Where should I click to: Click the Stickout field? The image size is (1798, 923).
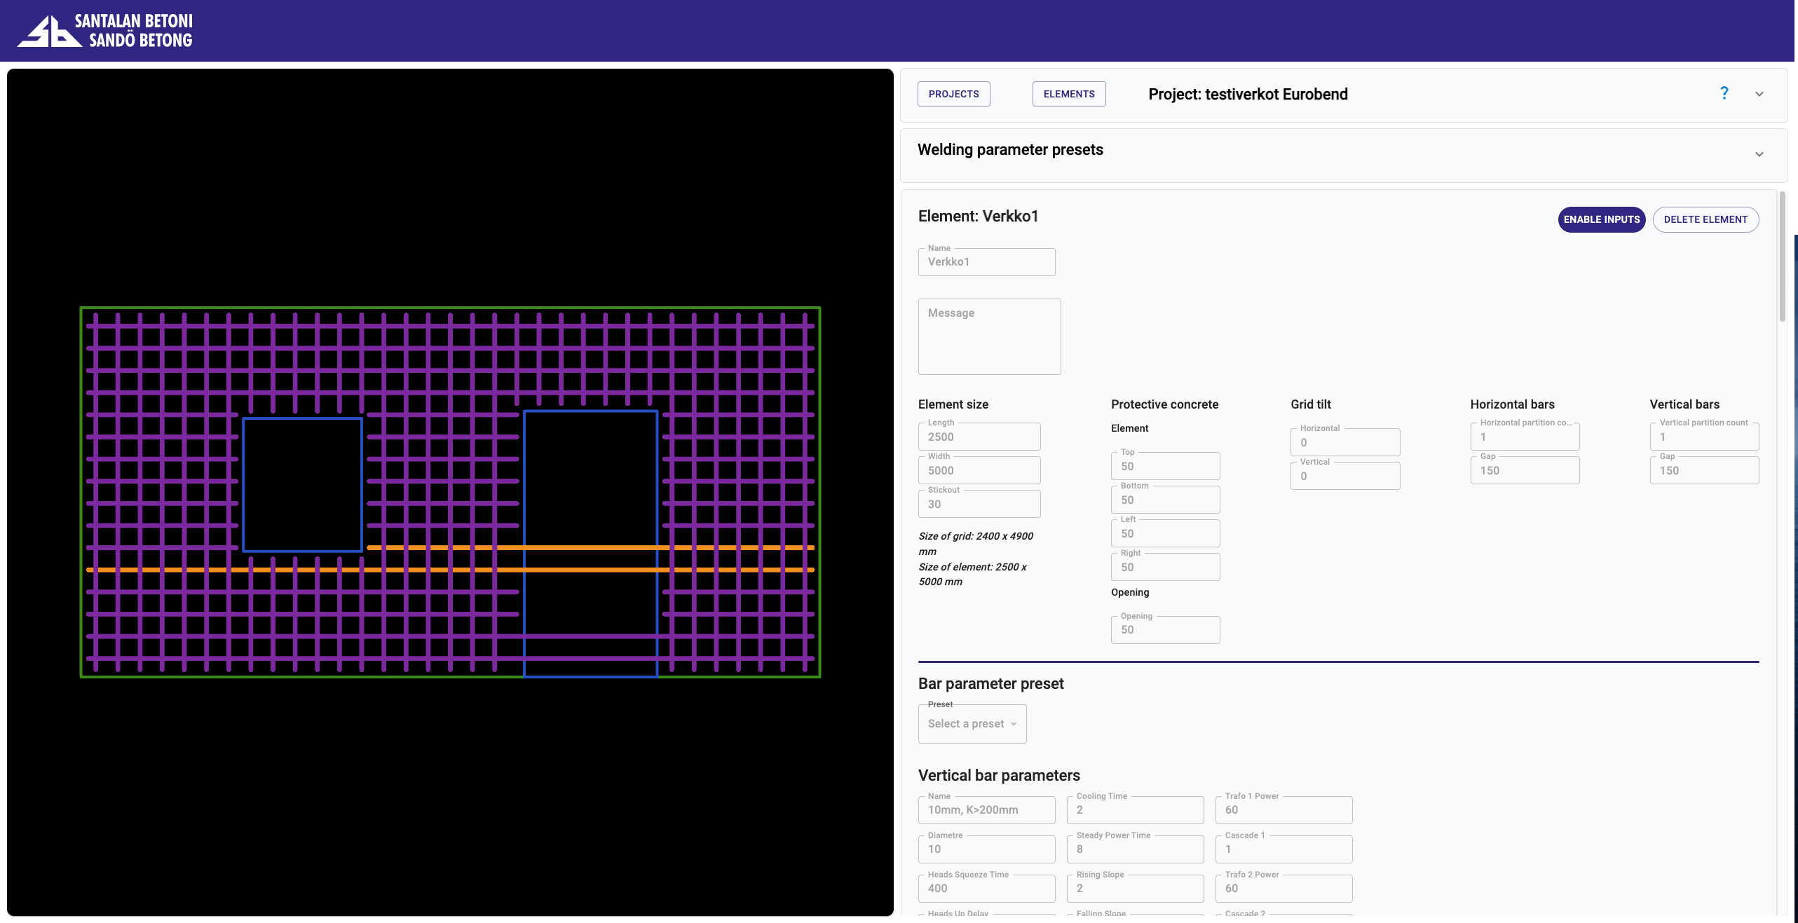point(979,504)
